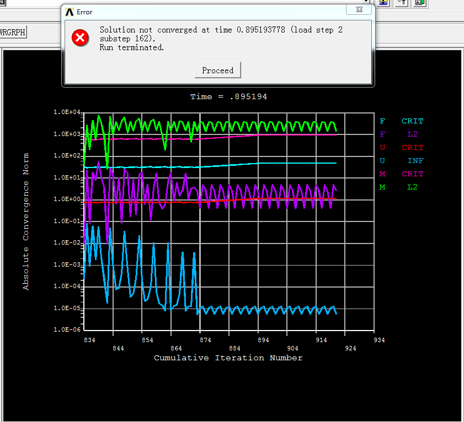Click the red error icon in dialog

click(x=80, y=37)
